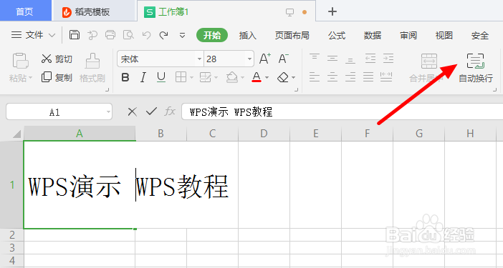Switch to the 开始 ribbon tab
The image size is (503, 268).
pos(212,35)
